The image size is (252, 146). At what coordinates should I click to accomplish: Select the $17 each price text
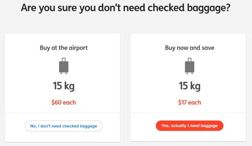(190, 102)
